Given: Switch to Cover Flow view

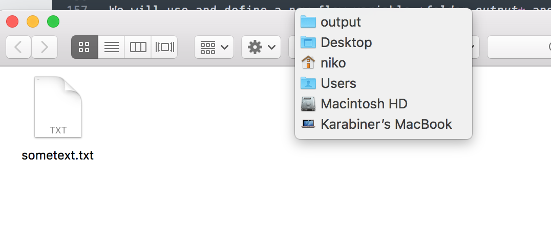Looking at the screenshot, I should (164, 48).
